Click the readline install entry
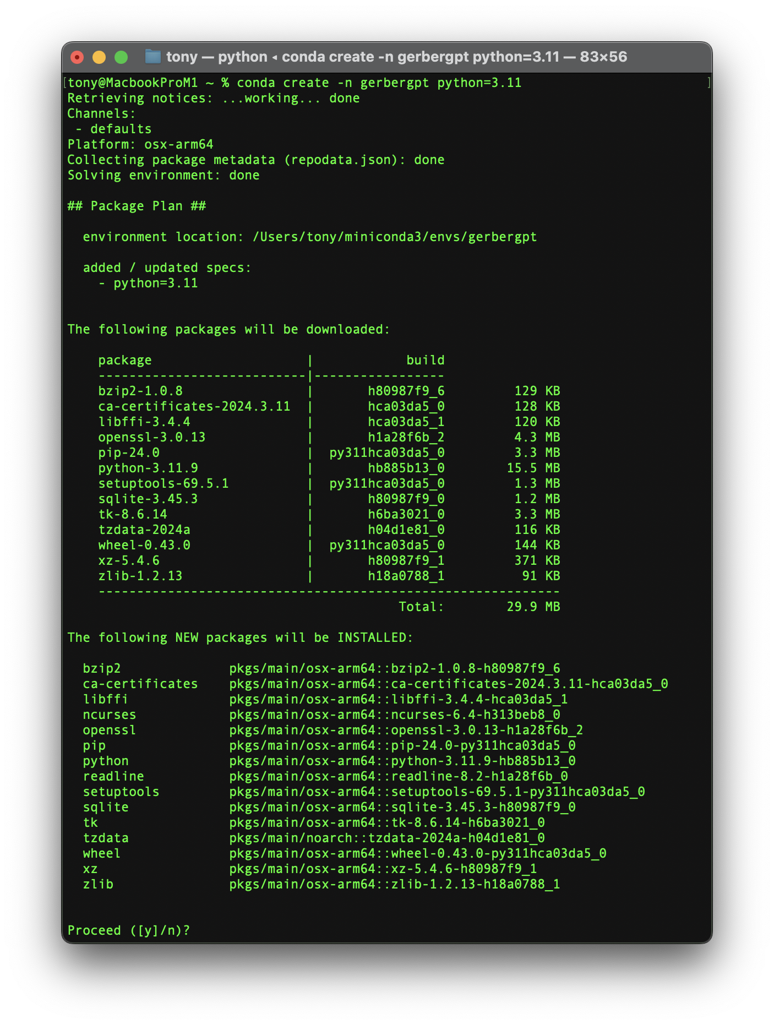 [x=325, y=776]
